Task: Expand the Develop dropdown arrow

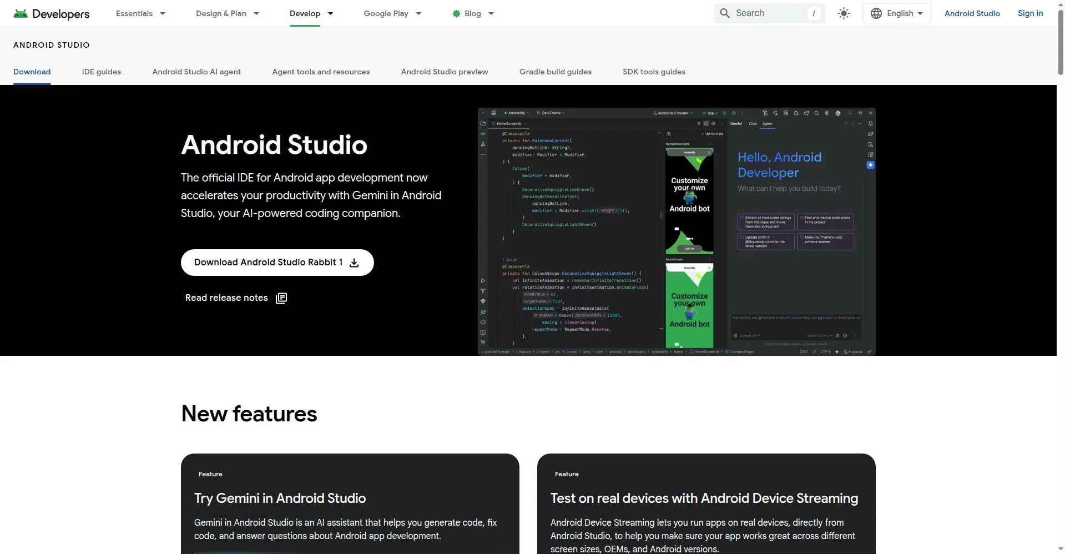Action: point(330,13)
